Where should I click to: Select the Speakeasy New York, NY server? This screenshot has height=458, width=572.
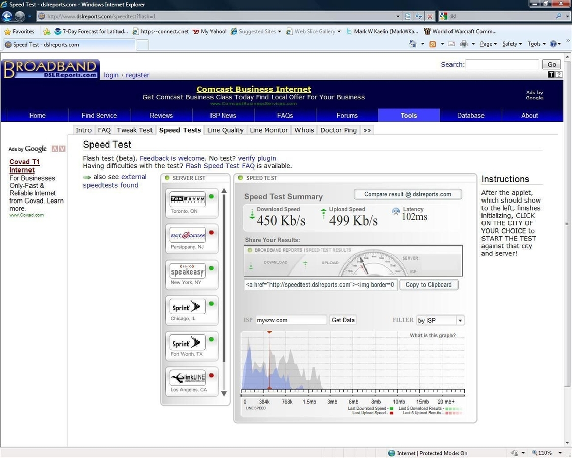[x=192, y=275]
